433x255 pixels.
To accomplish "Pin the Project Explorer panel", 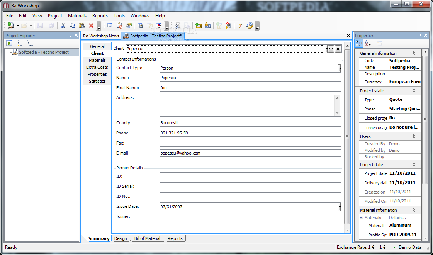I will [70, 36].
